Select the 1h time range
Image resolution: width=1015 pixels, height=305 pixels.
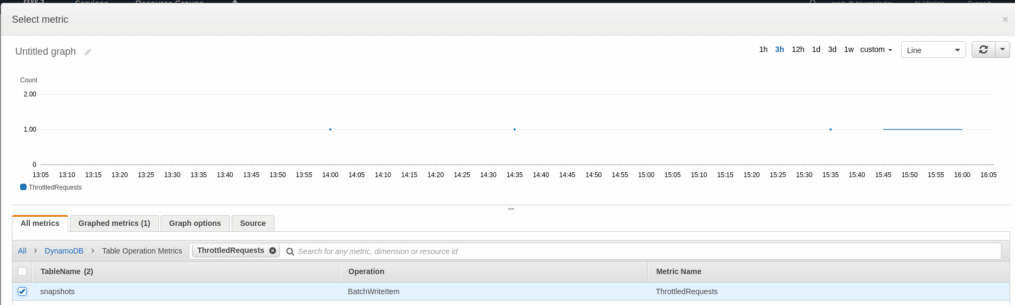coord(763,49)
